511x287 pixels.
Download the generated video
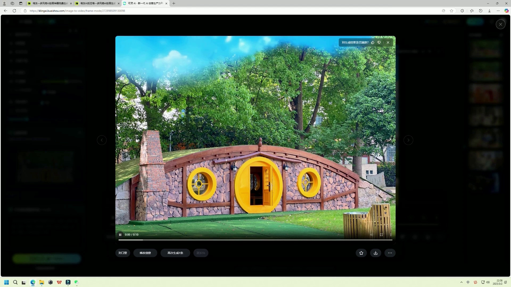[376, 253]
